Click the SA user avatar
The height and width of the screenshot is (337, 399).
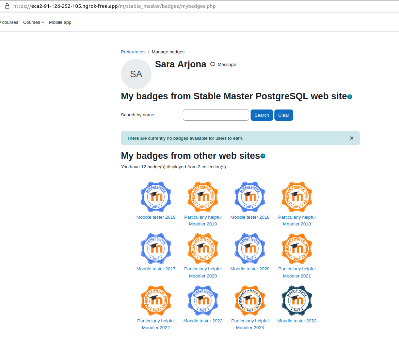(x=136, y=74)
